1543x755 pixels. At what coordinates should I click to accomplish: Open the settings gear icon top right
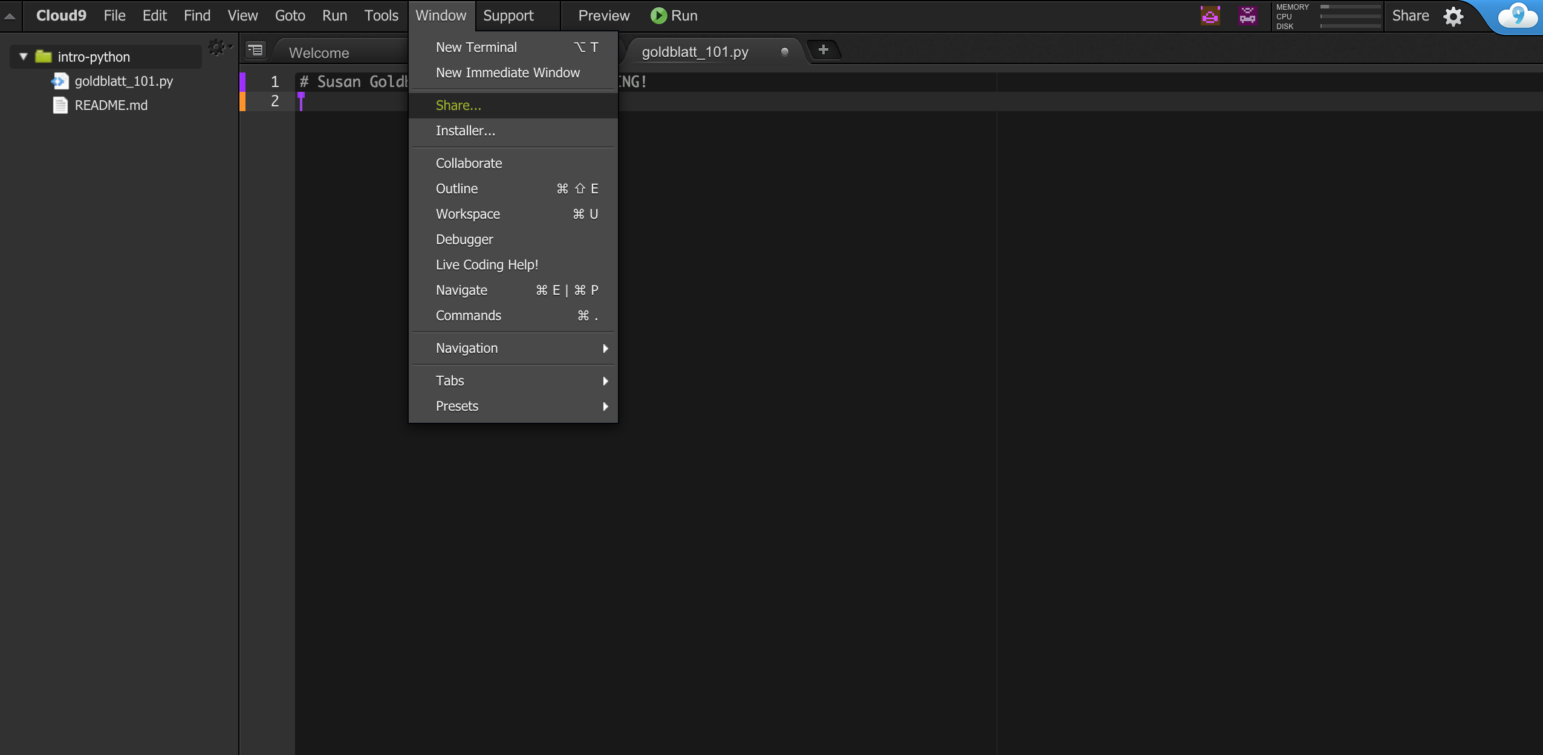[x=1453, y=16]
